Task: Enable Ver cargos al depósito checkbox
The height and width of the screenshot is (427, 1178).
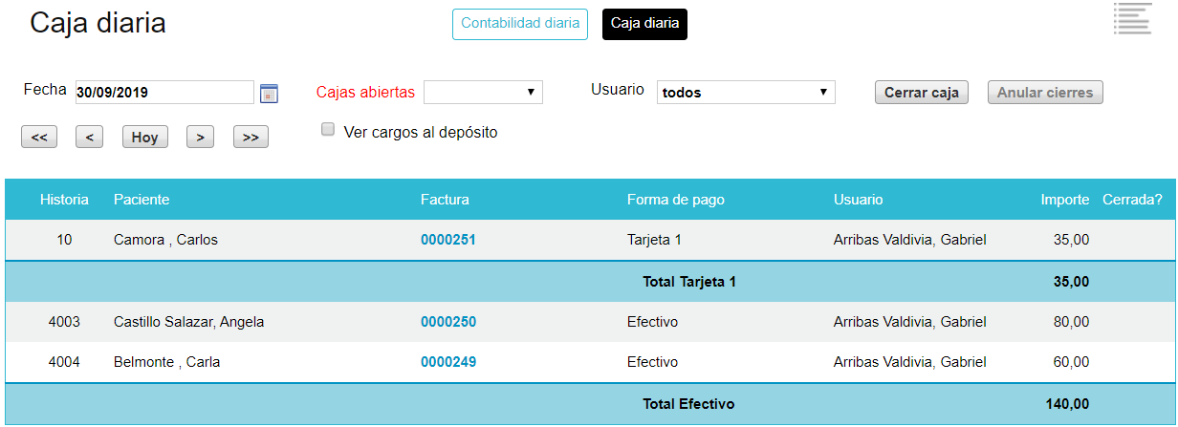Action: point(328,130)
